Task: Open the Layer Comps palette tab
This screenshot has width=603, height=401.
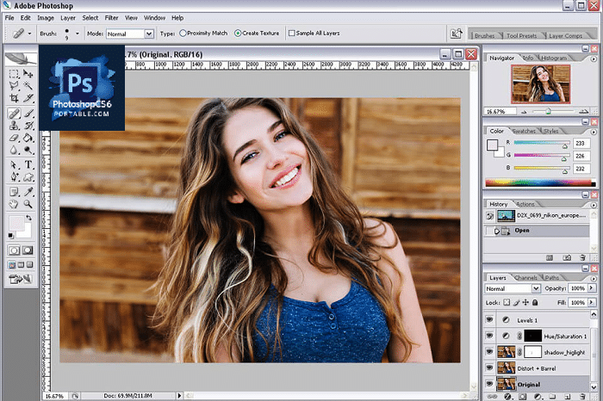Action: pyautogui.click(x=565, y=36)
